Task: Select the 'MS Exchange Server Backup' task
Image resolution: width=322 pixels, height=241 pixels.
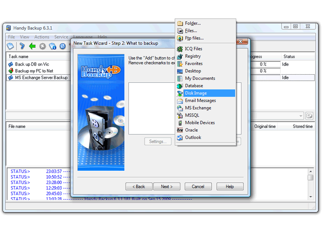Action: click(41, 78)
